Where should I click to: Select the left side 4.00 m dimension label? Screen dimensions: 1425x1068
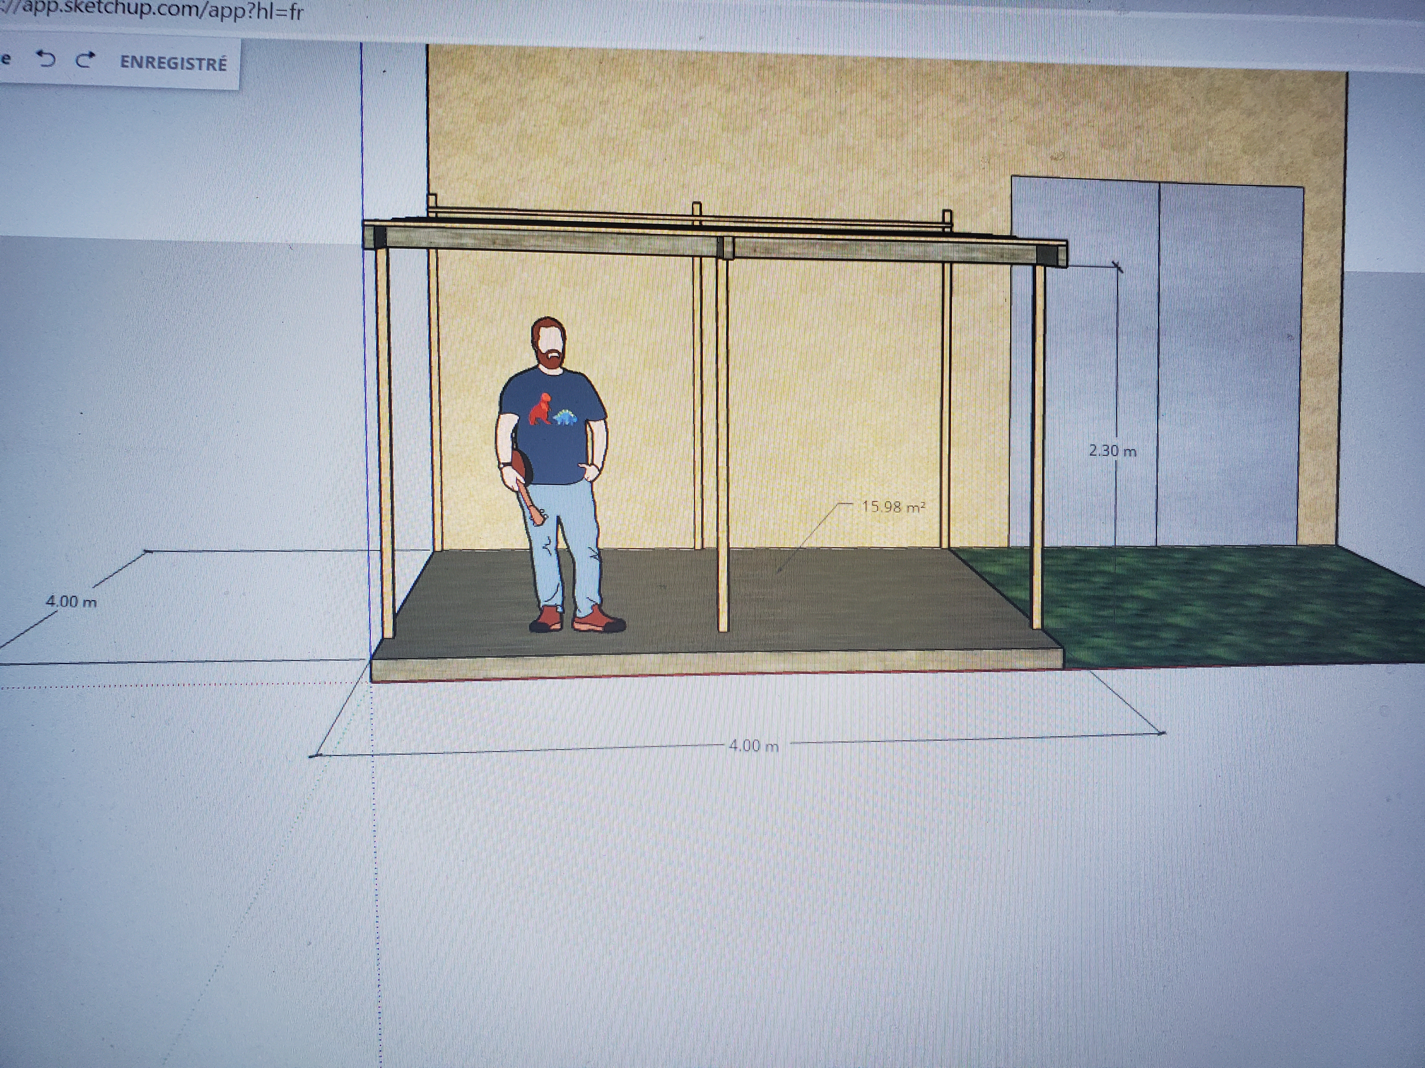point(71,602)
